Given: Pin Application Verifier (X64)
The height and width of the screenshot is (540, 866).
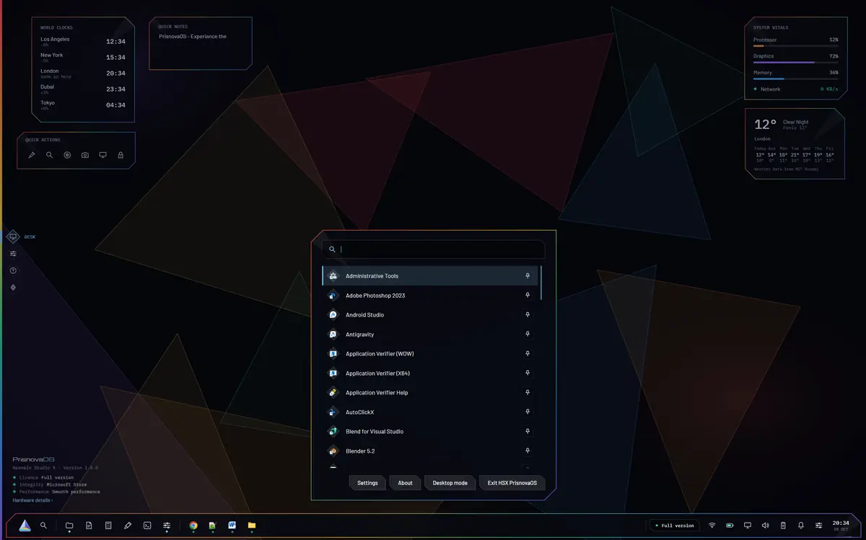Looking at the screenshot, I should pos(528,373).
